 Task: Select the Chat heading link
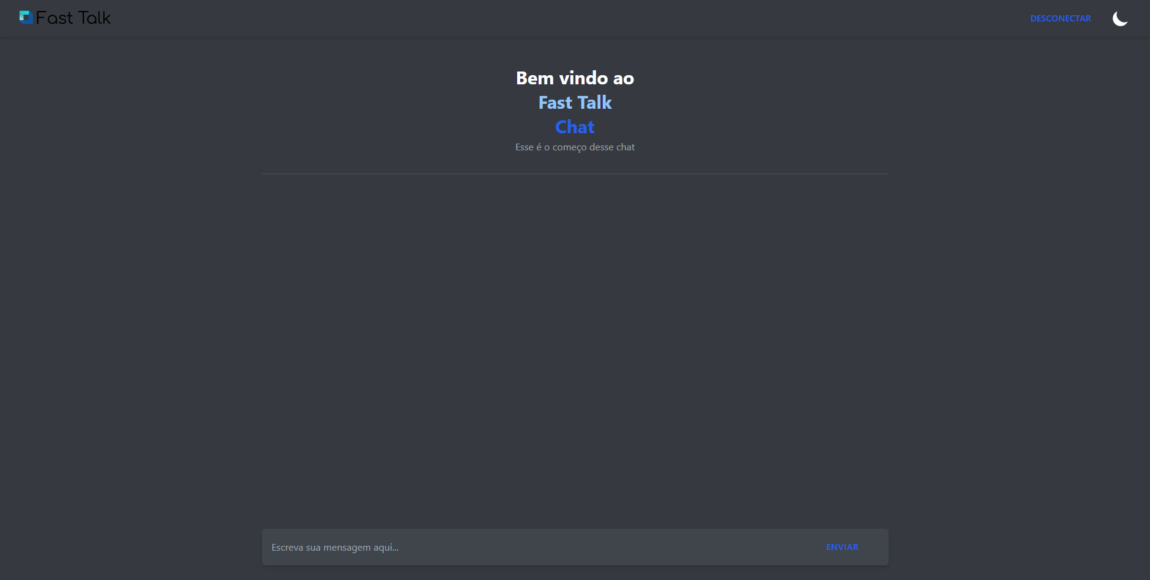[575, 127]
